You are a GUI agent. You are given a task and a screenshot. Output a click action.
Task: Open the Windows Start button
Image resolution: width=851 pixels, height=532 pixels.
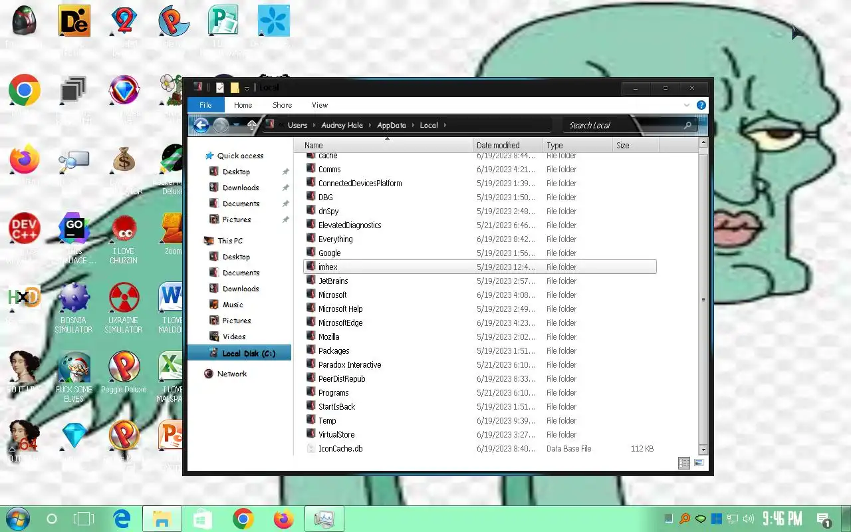18,519
